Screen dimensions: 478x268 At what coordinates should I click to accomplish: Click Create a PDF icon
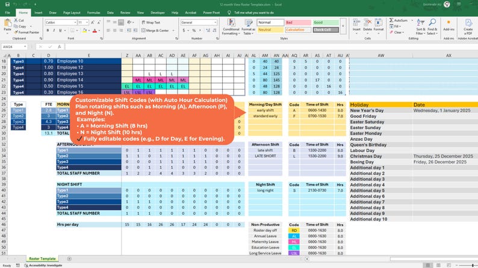468,27
